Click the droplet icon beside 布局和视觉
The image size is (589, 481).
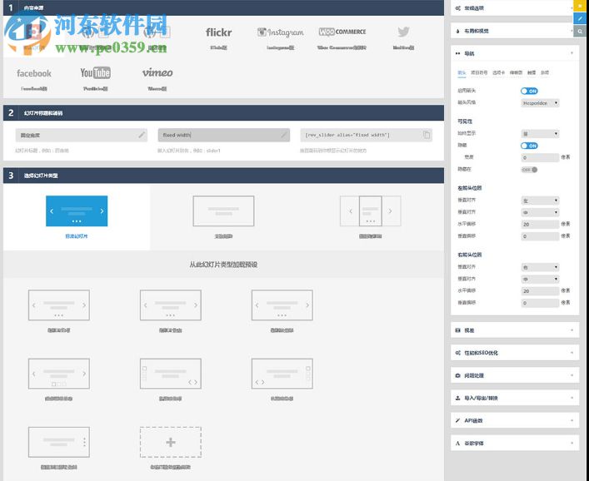(457, 31)
